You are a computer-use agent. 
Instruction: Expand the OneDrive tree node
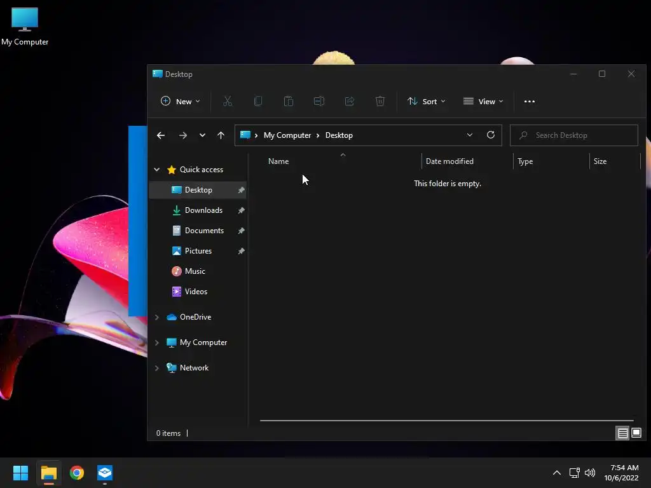coord(156,317)
